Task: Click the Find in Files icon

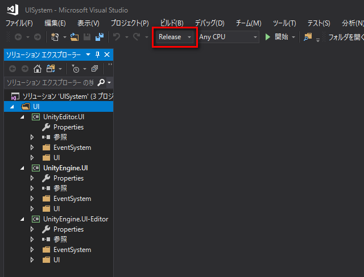Action: [x=308, y=37]
